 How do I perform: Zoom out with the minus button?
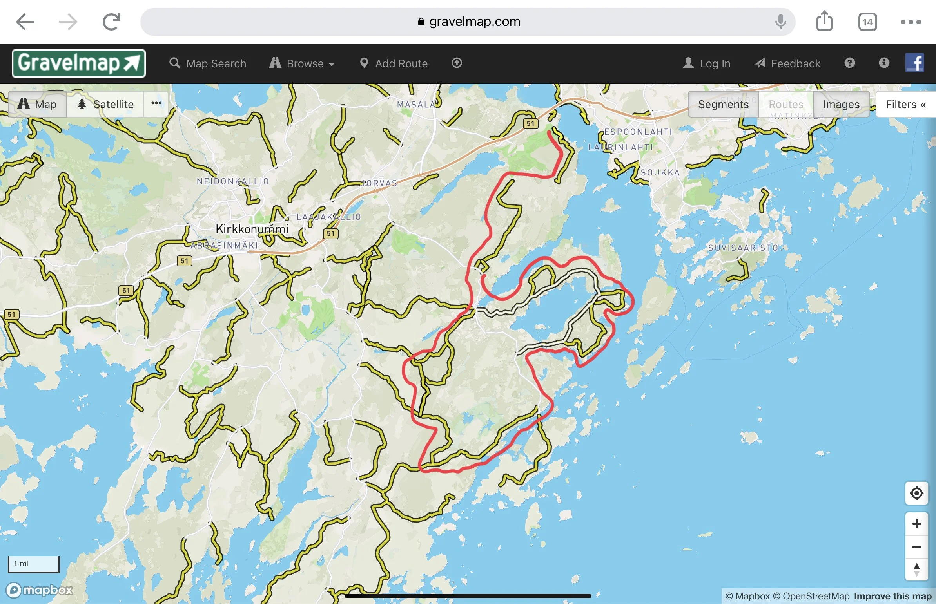pyautogui.click(x=916, y=547)
